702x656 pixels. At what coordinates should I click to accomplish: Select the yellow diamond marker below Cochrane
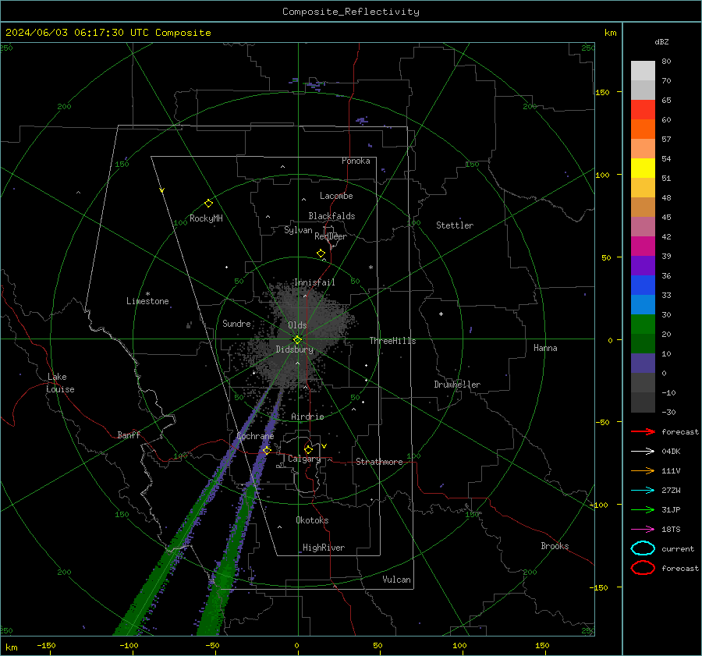point(267,450)
